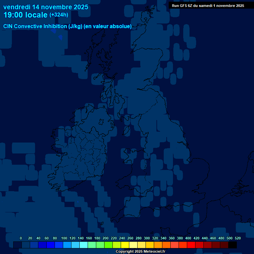
Task: Select the dark maroon swatch between 460 and 480
Action: (216, 245)
